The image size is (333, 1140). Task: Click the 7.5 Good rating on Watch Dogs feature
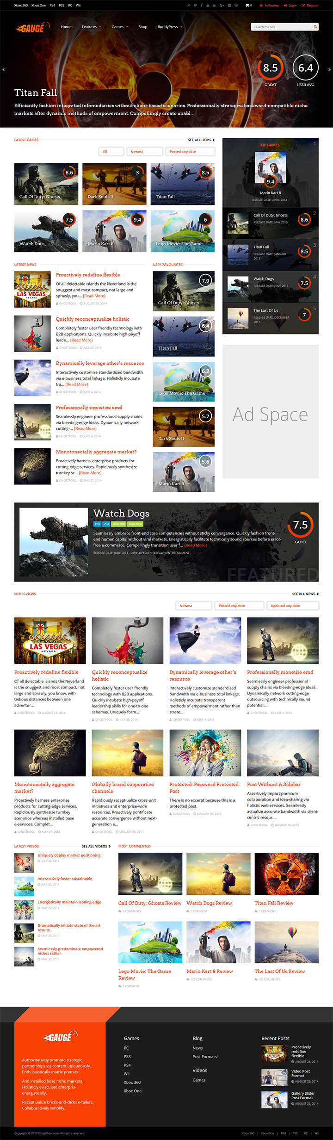tap(300, 525)
